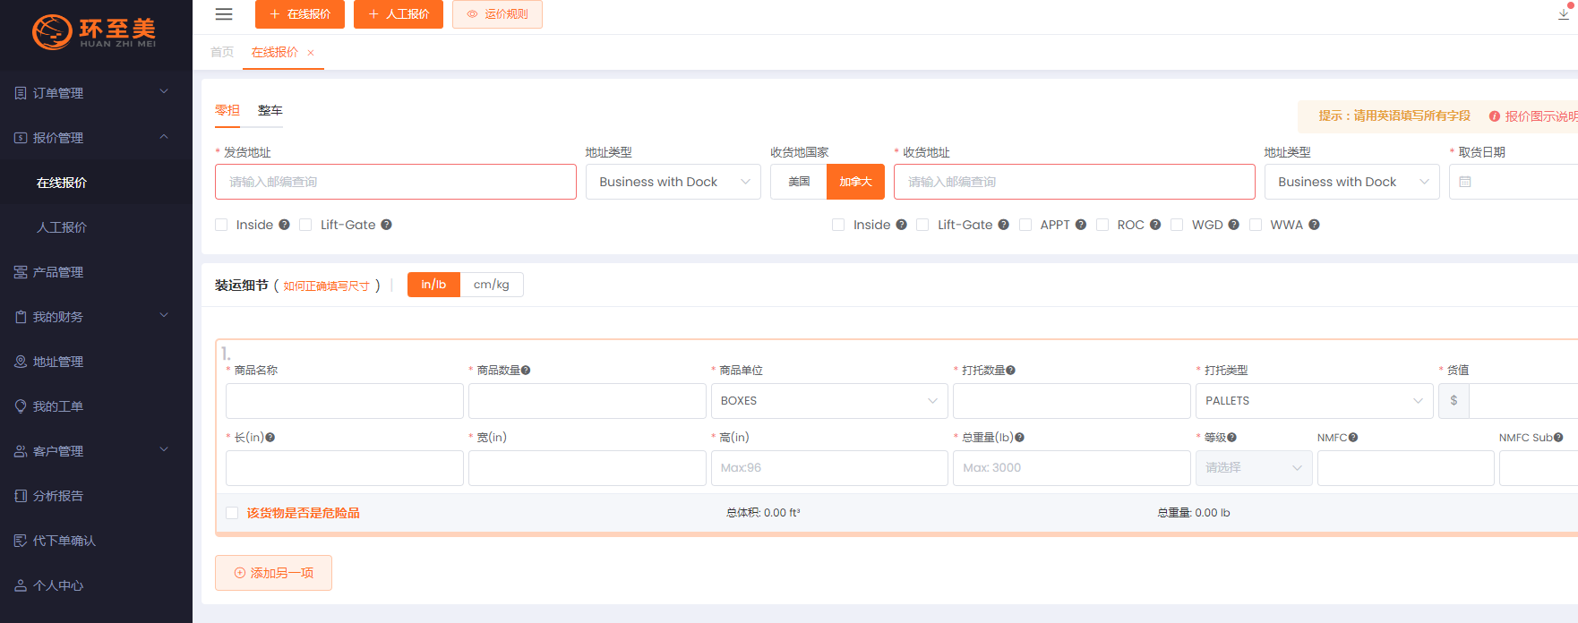Click the hamburger menu collapse icon

pyautogui.click(x=224, y=14)
